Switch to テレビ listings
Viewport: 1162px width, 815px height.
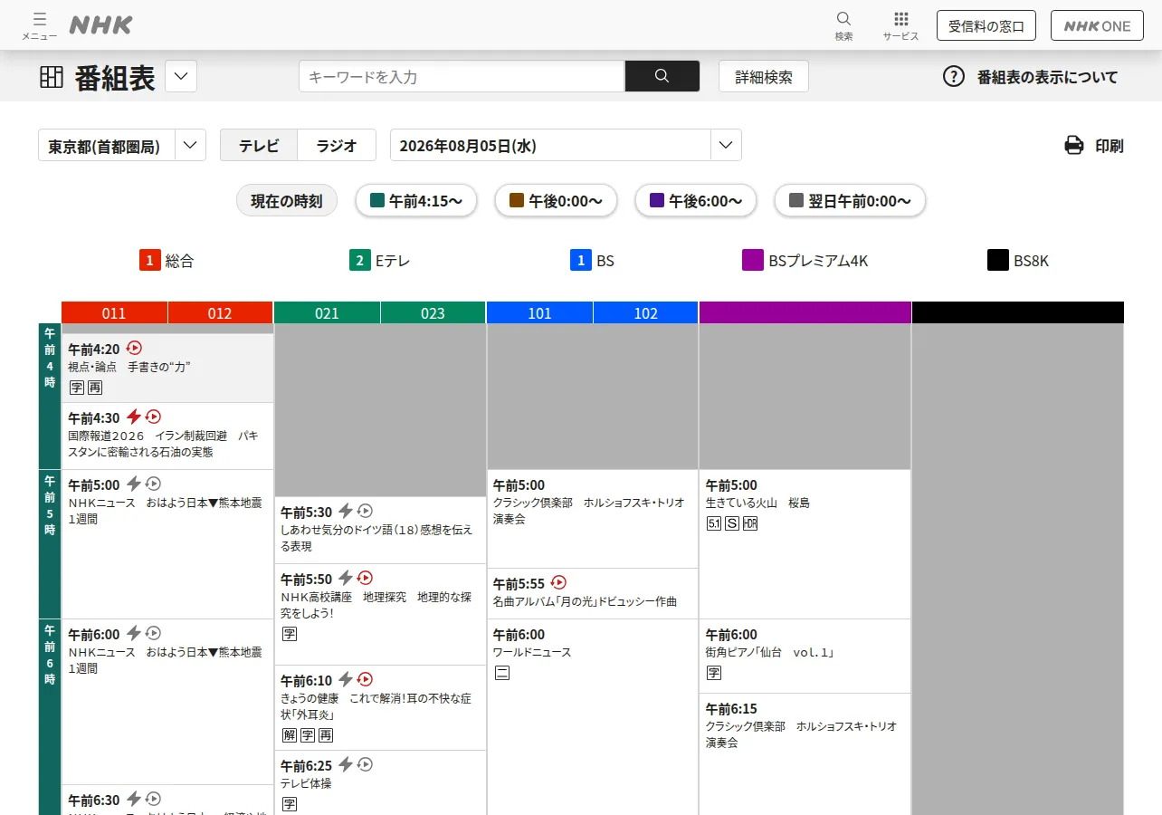[259, 145]
